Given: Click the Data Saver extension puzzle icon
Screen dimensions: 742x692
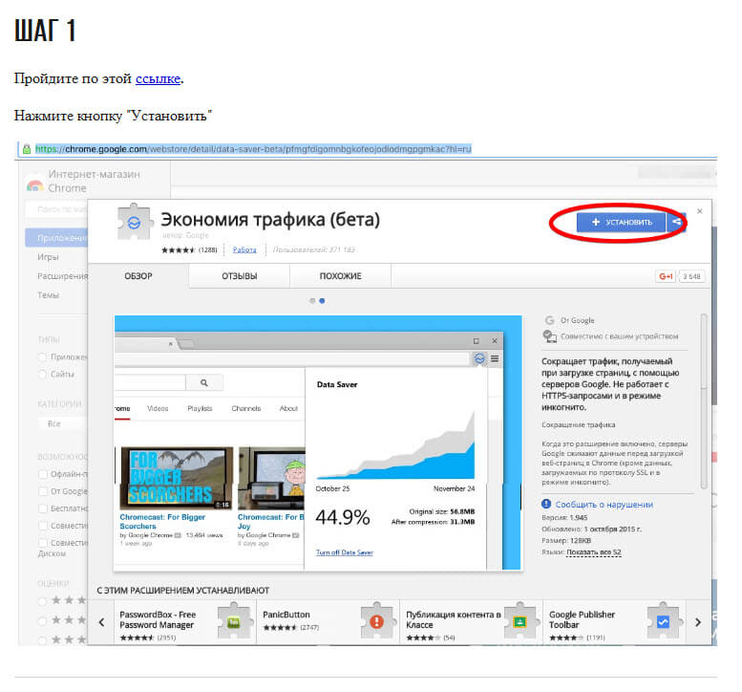Looking at the screenshot, I should coord(132,222).
